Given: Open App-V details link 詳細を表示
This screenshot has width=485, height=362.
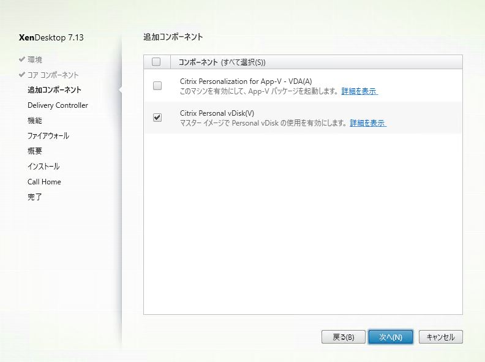Looking at the screenshot, I should click(x=359, y=91).
